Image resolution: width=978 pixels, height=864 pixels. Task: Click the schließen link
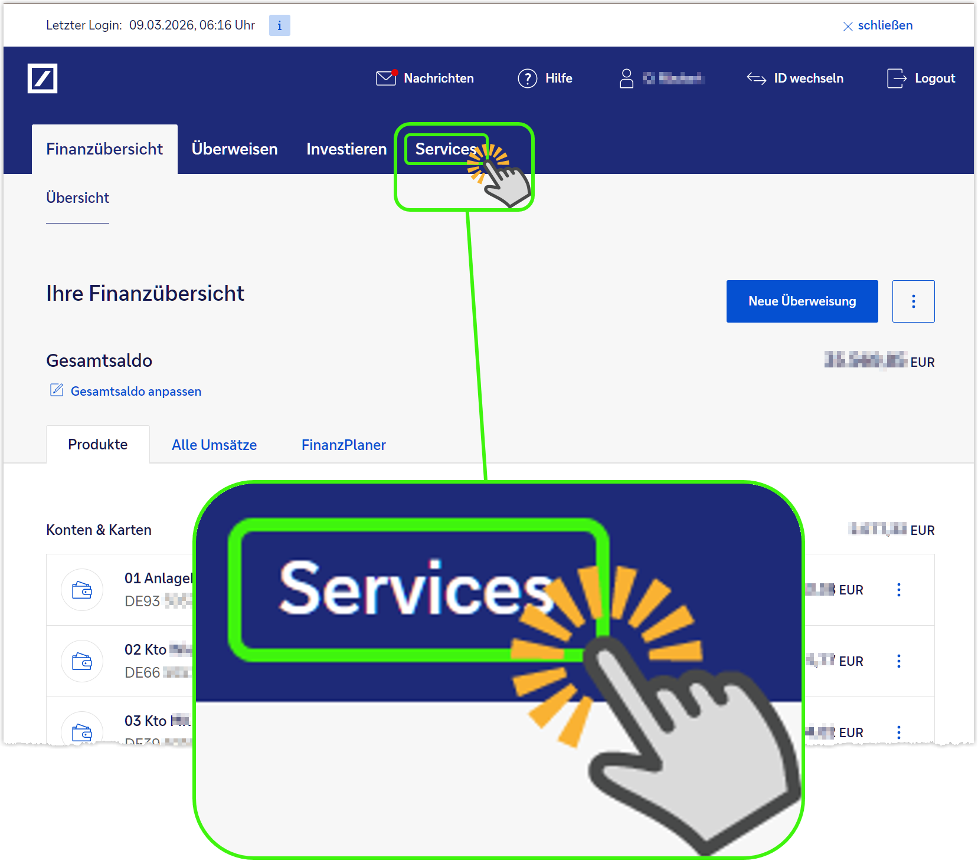point(884,25)
